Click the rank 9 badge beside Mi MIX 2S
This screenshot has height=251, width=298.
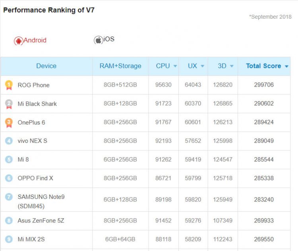coord(9,239)
